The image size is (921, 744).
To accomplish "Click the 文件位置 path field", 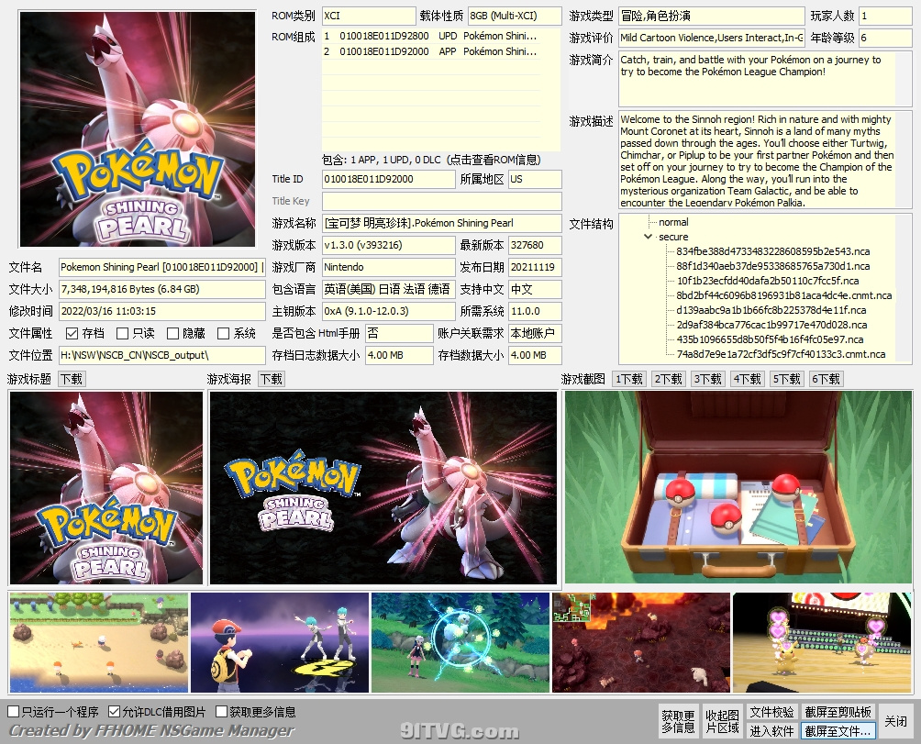I will coord(162,355).
